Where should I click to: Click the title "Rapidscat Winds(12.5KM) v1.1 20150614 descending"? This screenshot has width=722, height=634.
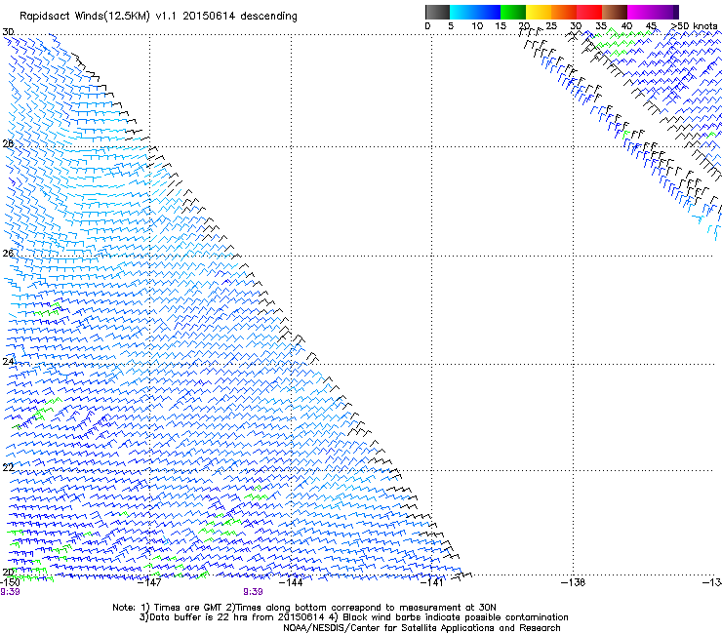point(158,16)
